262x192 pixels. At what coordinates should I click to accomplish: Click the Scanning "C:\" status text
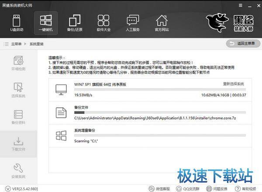point(86,141)
